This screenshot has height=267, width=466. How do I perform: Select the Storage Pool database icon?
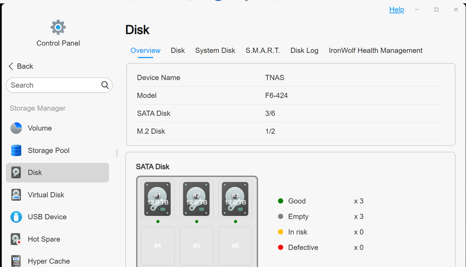[x=16, y=150]
